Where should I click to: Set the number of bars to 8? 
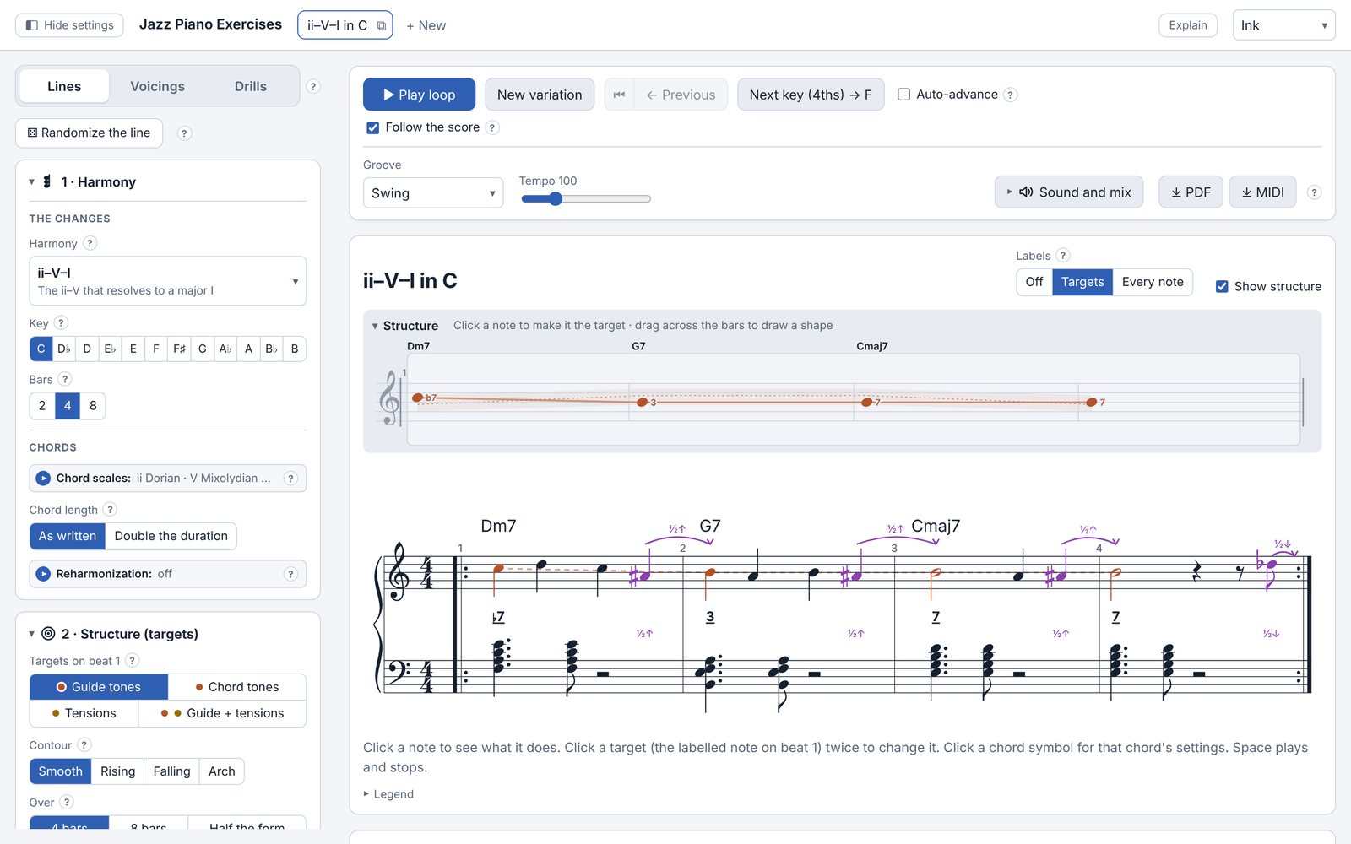pos(93,406)
